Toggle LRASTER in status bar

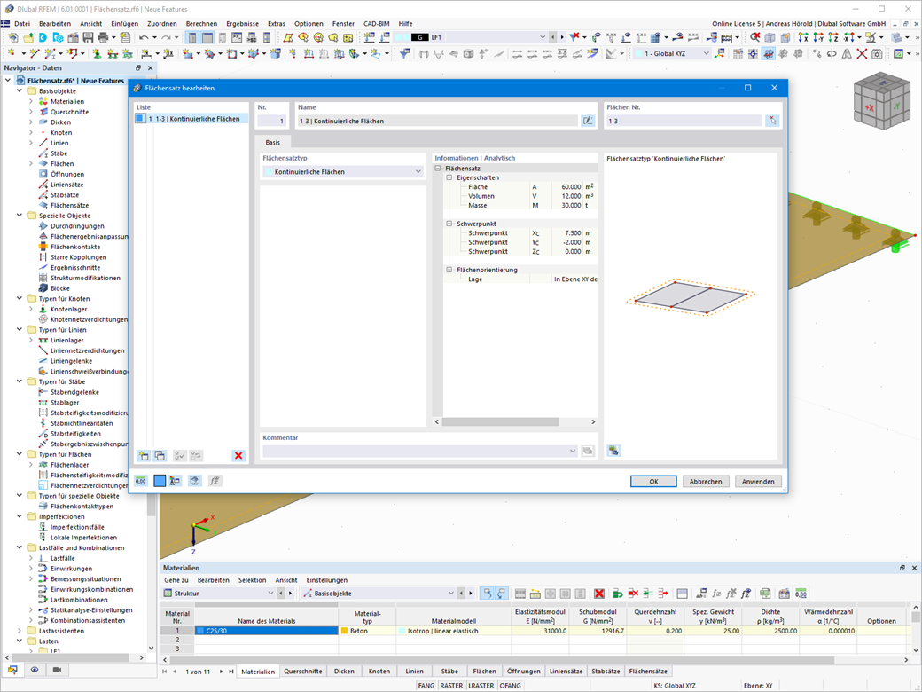tap(481, 686)
